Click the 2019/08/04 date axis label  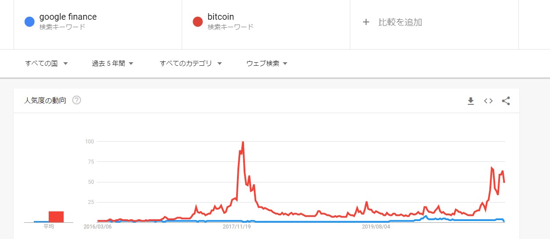click(x=376, y=227)
